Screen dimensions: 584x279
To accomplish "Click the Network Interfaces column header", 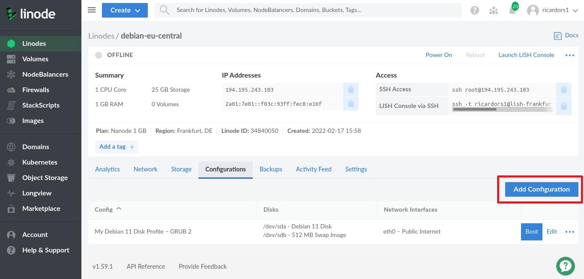I will (x=410, y=210).
